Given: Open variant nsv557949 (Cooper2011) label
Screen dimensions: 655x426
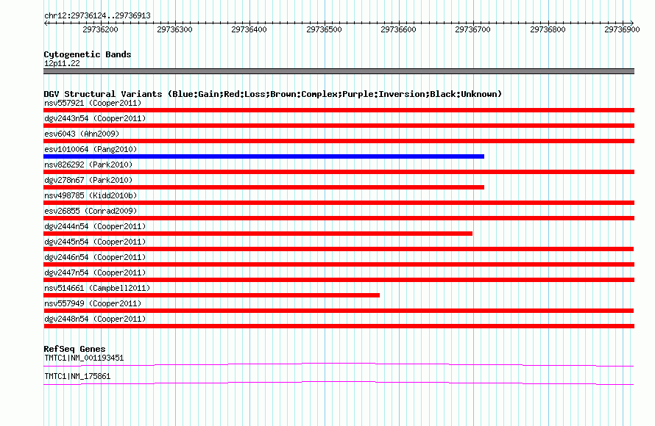Looking at the screenshot, I should 93,303.
